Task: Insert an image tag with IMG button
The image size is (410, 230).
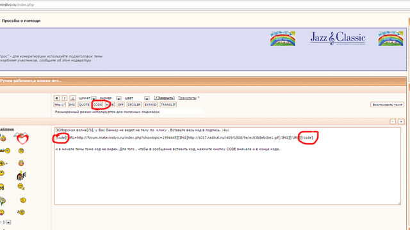Action: pyautogui.click(x=72, y=105)
